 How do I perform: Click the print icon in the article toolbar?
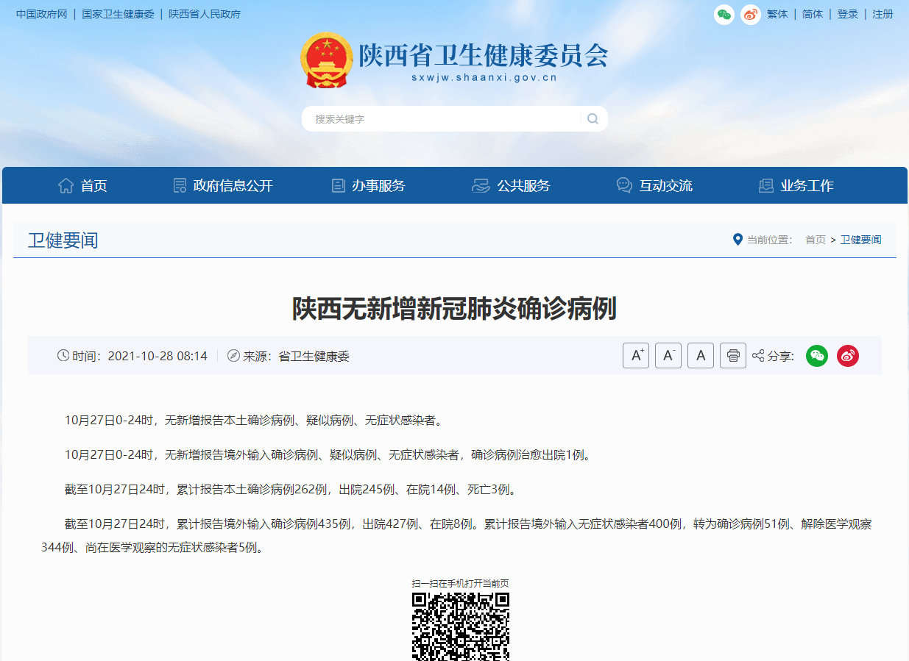(732, 355)
